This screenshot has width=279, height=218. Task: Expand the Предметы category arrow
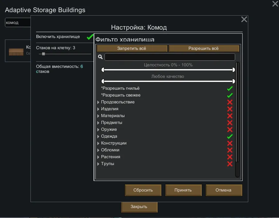pos(98,123)
